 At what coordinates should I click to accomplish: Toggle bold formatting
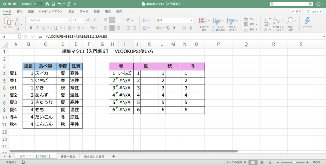click(x=31, y=28)
